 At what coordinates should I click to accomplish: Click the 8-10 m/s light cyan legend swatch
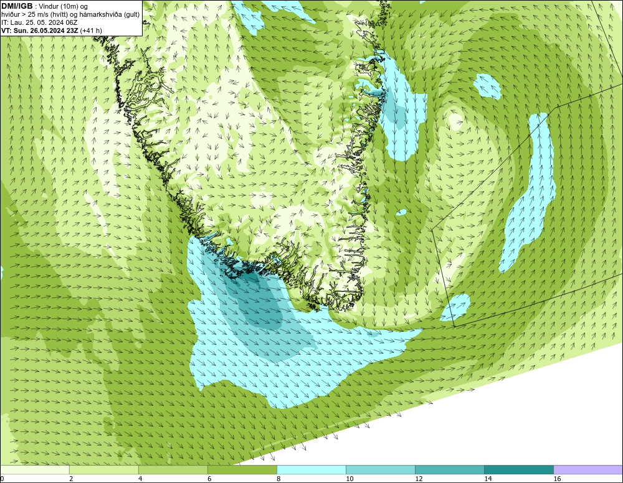pos(311,470)
